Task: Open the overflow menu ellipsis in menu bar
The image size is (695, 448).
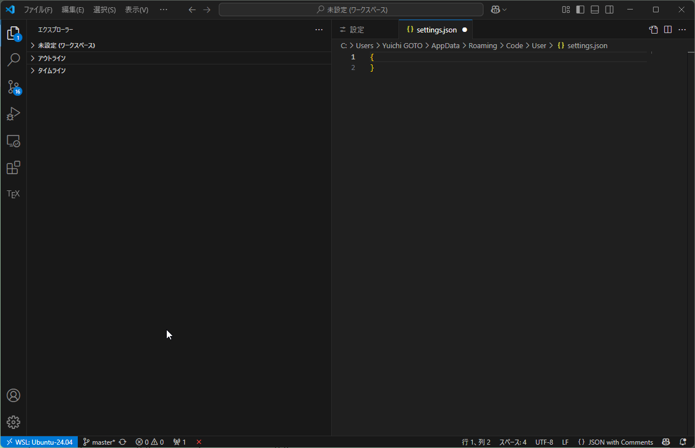Action: tap(163, 10)
